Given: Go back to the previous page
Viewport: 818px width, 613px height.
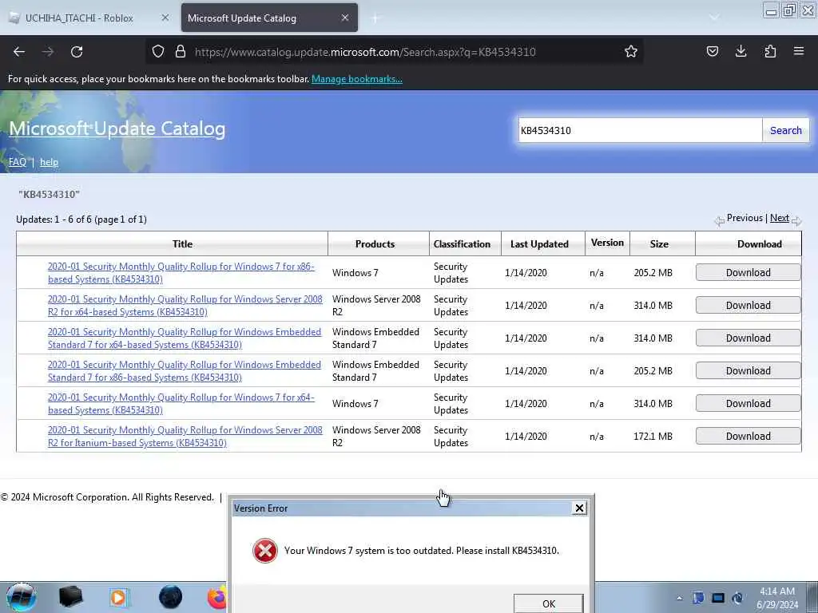Looking at the screenshot, I should 19,52.
